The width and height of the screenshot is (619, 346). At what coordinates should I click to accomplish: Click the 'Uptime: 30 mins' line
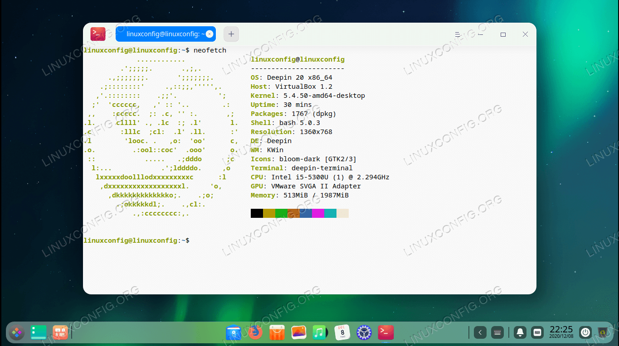[x=281, y=105]
